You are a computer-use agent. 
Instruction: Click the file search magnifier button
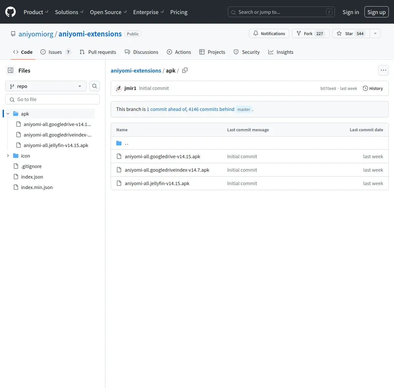pyautogui.click(x=95, y=86)
